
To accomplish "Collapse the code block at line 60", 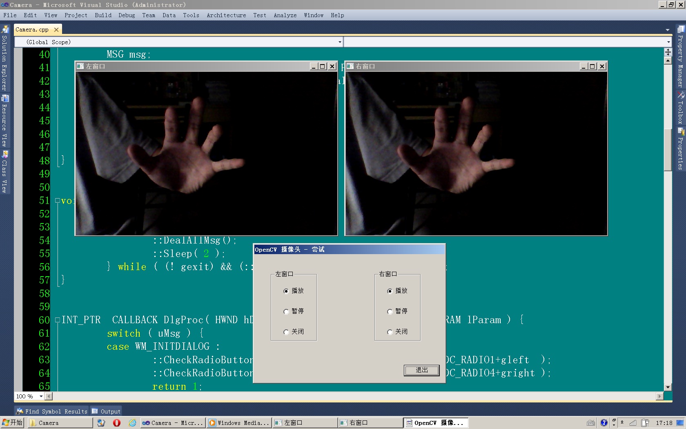I will pos(58,320).
